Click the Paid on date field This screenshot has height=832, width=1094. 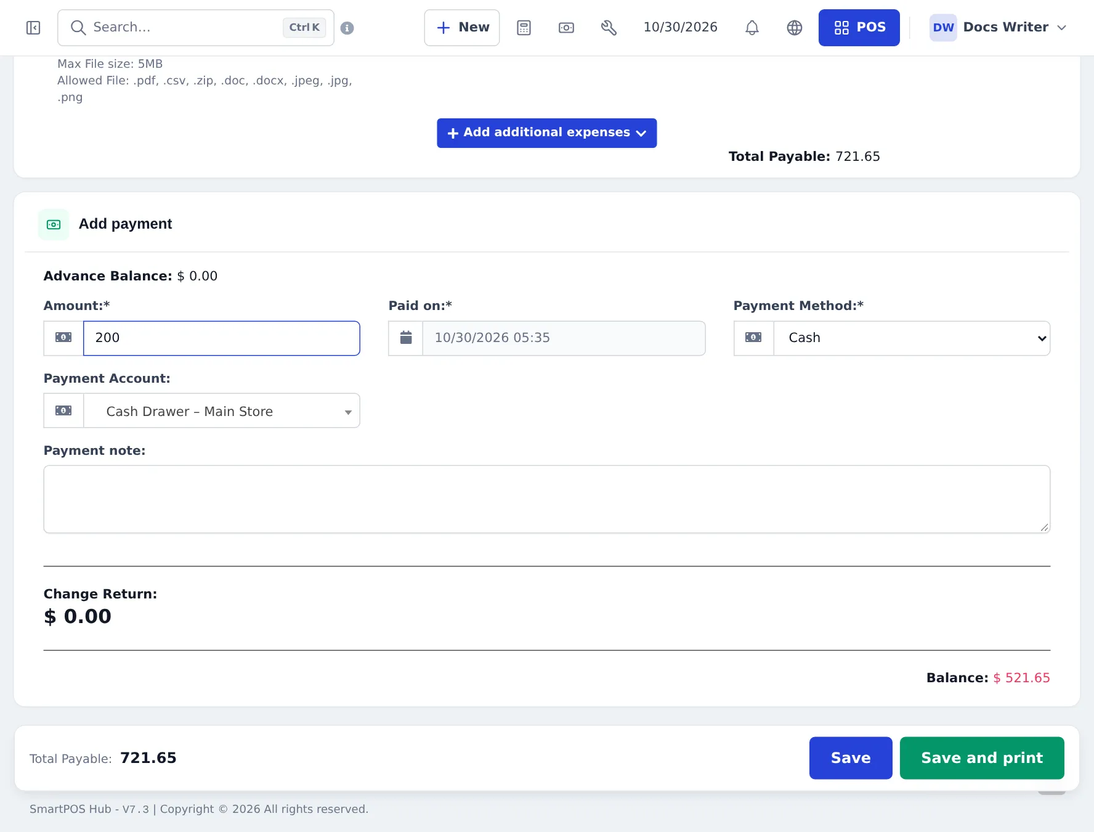(564, 338)
